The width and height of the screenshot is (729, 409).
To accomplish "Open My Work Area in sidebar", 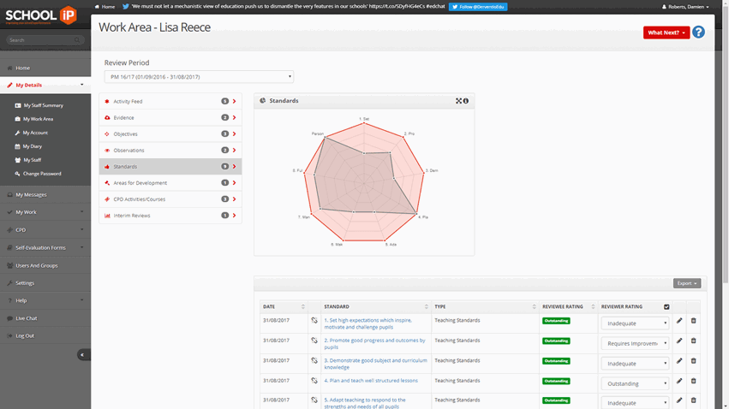I will (x=39, y=119).
